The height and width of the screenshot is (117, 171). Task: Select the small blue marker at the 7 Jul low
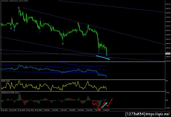coord(99,54)
